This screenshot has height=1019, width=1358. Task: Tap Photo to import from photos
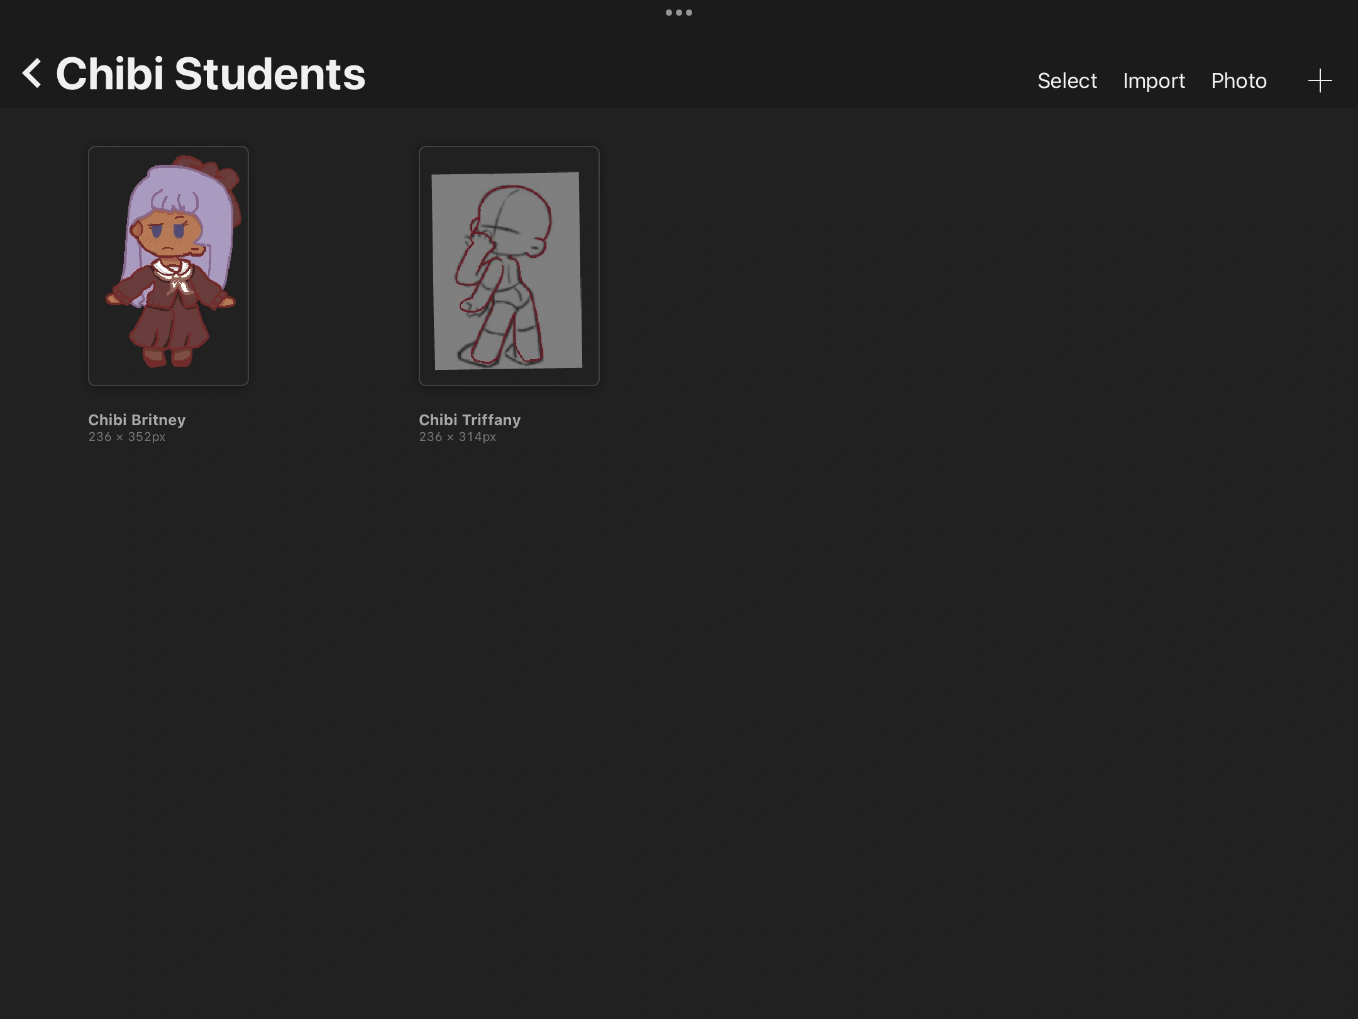(x=1238, y=81)
